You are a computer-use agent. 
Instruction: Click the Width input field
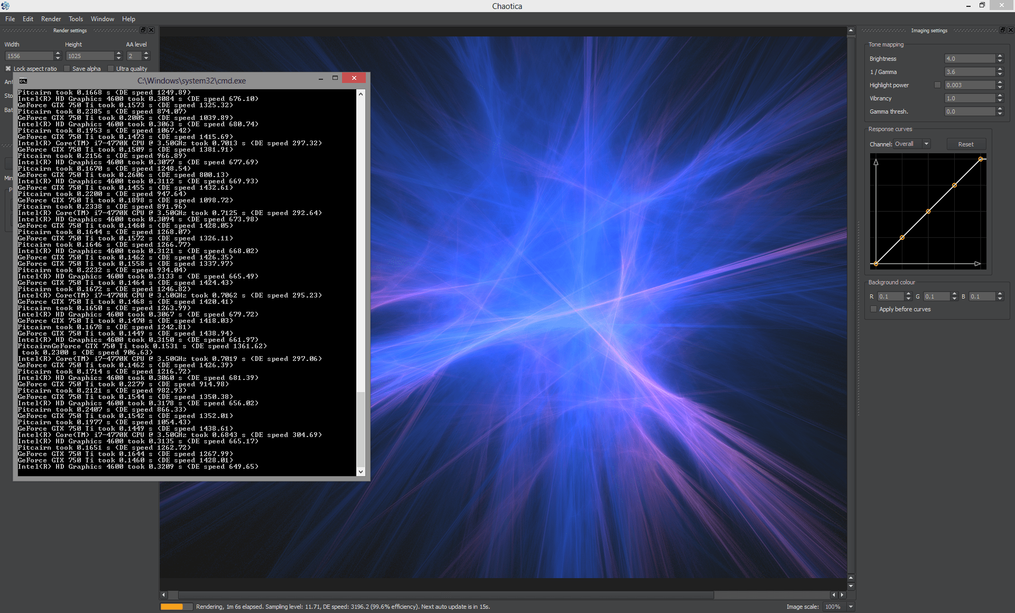(x=29, y=56)
